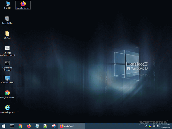Click the rainbow color display tray icon

[150, 126]
